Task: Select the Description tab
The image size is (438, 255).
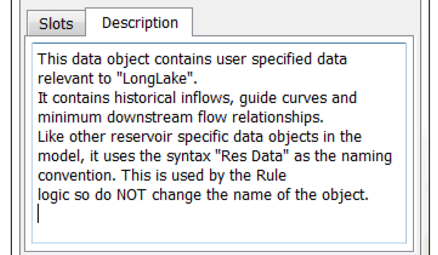Action: click(140, 23)
